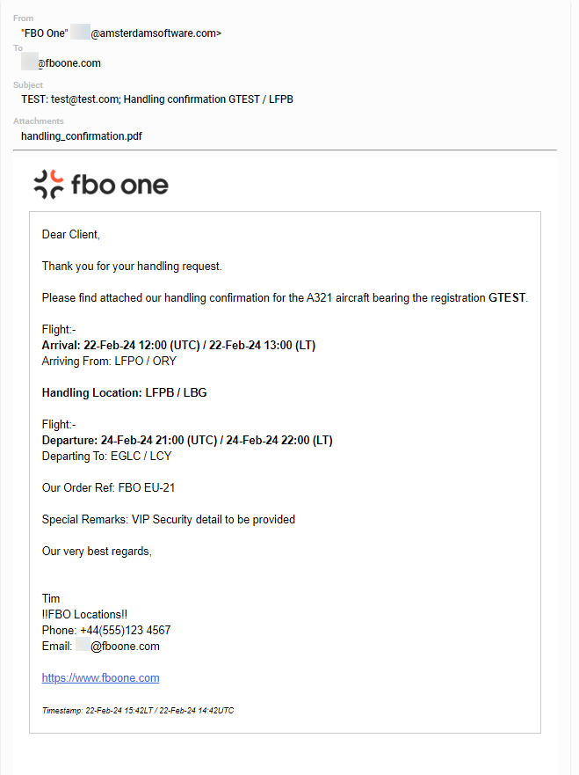Click the Departing To EGLC / LCY line
The image size is (579, 775).
coord(106,456)
